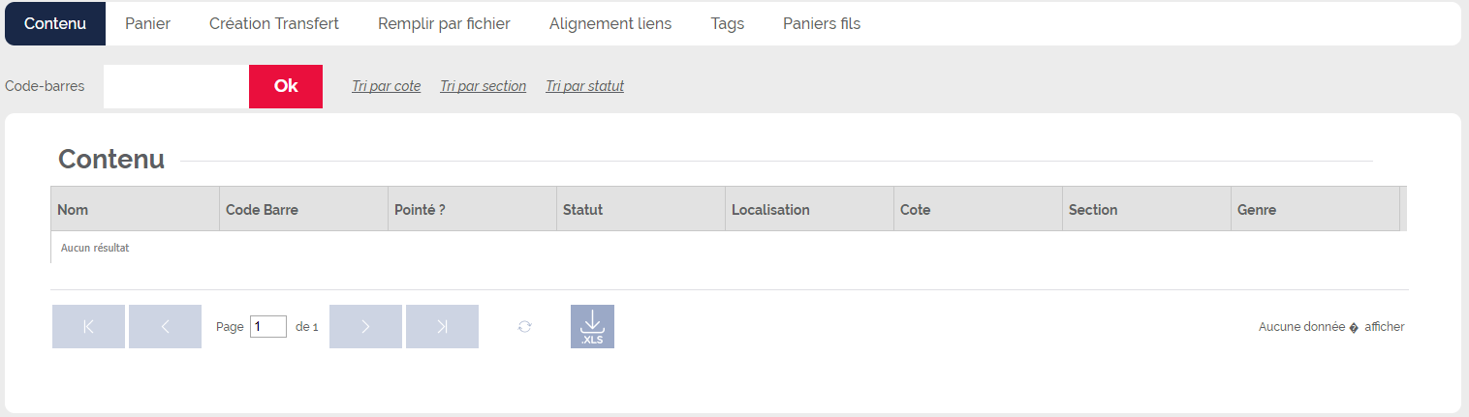
Task: Click the page number field
Action: (x=268, y=327)
